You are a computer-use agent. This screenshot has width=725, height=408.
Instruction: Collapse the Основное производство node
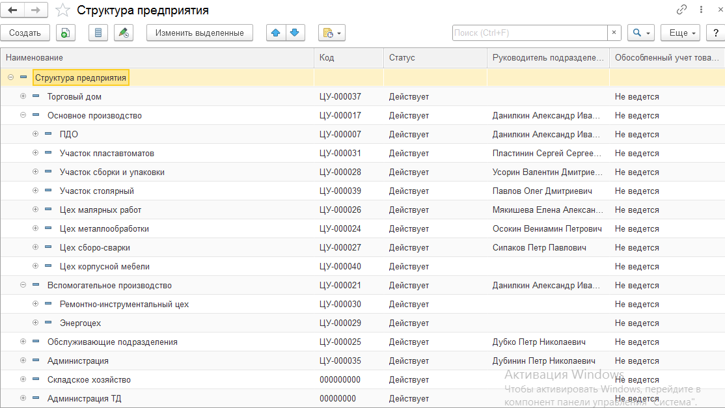(x=23, y=115)
